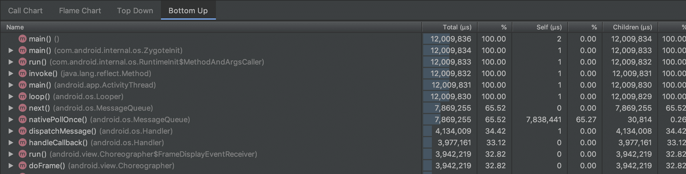
Task: Expand the nativePollOnce() row
Action: [11, 120]
